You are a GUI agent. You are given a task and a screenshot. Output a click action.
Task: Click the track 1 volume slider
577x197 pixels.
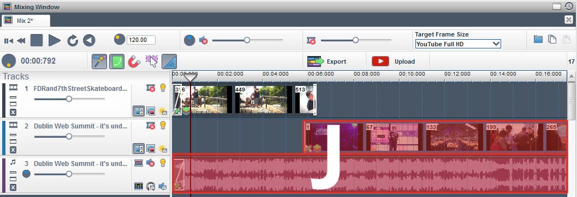[69, 98]
